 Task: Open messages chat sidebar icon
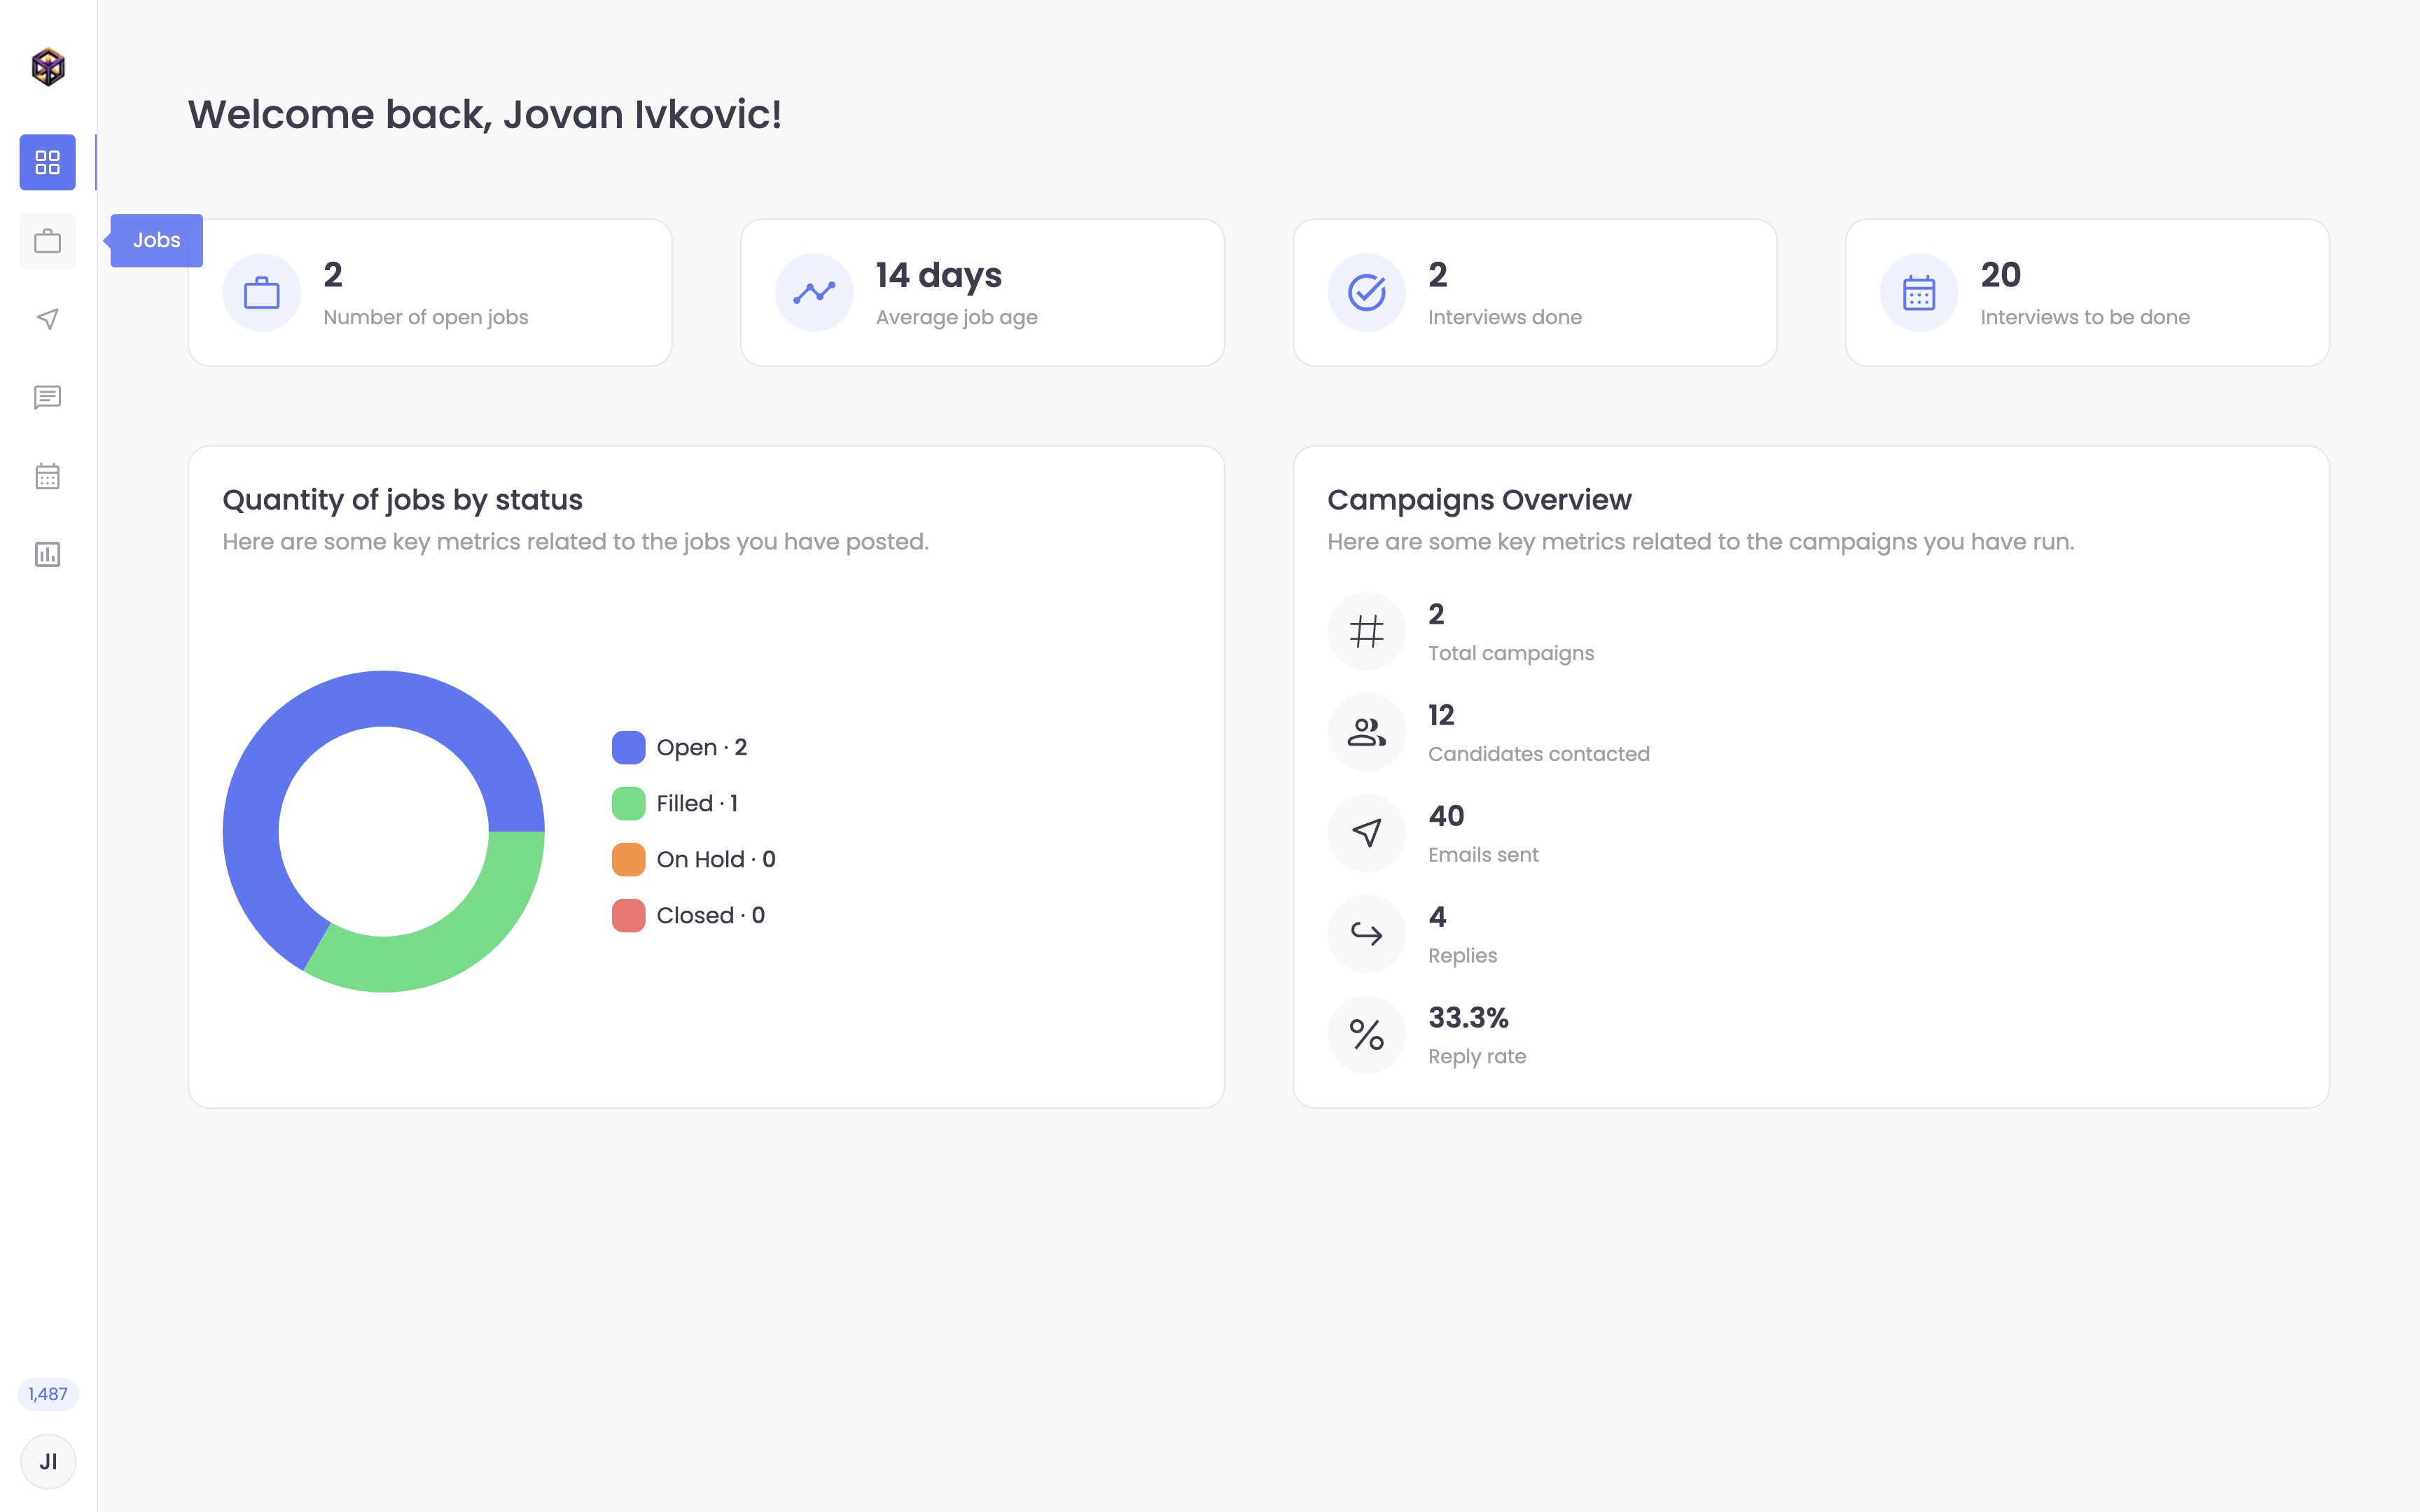point(47,398)
